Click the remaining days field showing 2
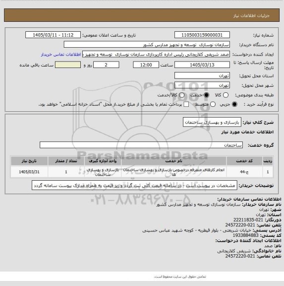The height and width of the screenshot is (286, 284). click(x=106, y=65)
